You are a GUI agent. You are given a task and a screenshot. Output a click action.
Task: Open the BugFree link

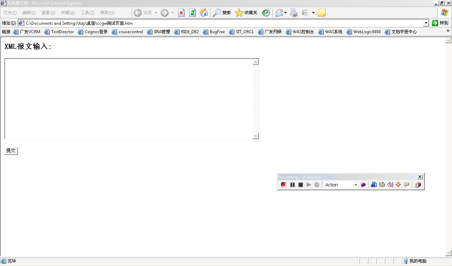(214, 32)
